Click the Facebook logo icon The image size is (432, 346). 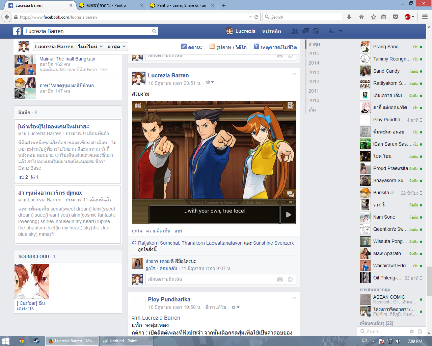pyautogui.click(x=17, y=31)
